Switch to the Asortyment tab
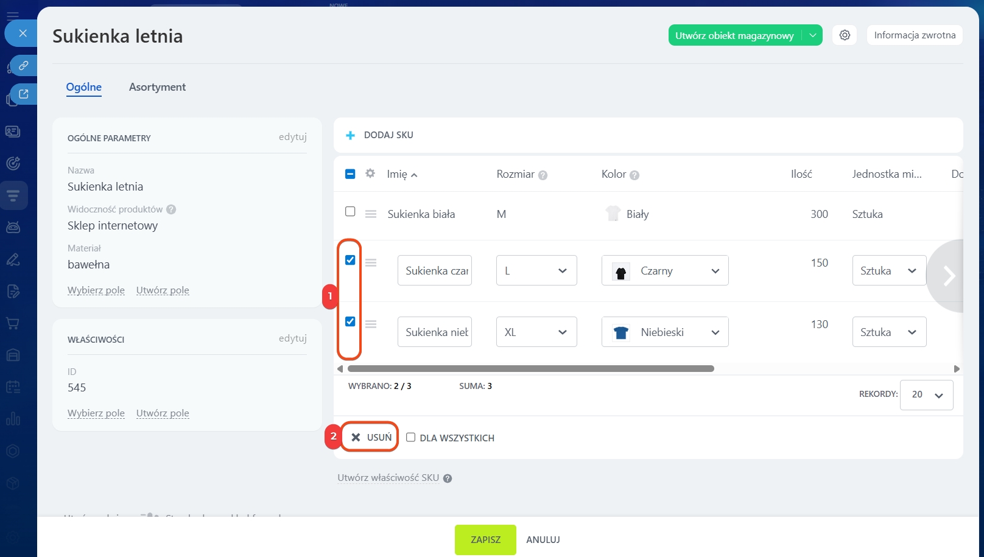 tap(157, 87)
